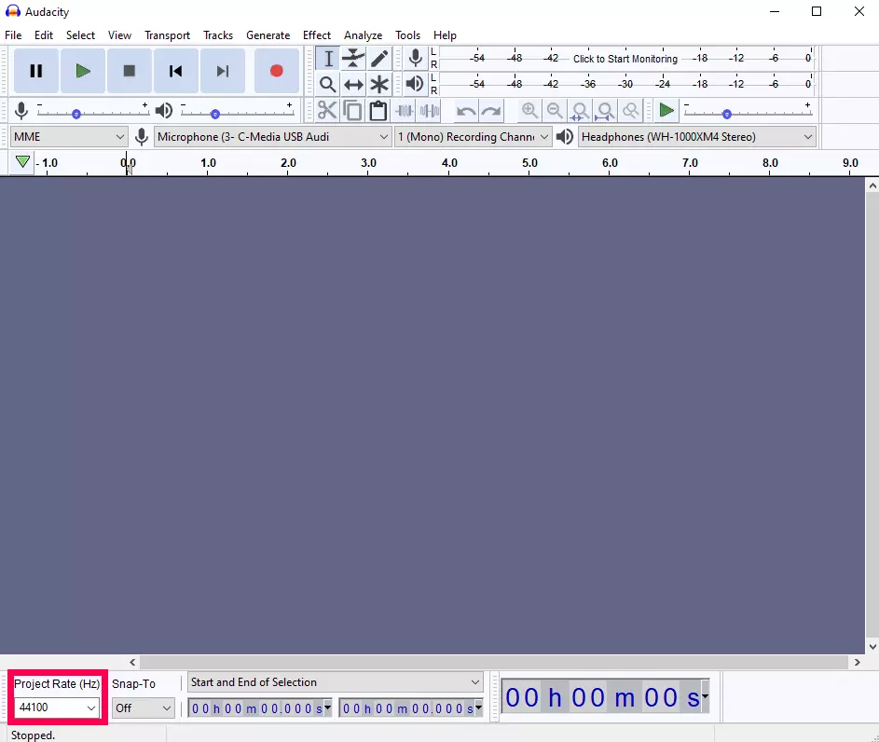Click the vertical scrollbar down arrow
879x742 pixels.
point(872,646)
